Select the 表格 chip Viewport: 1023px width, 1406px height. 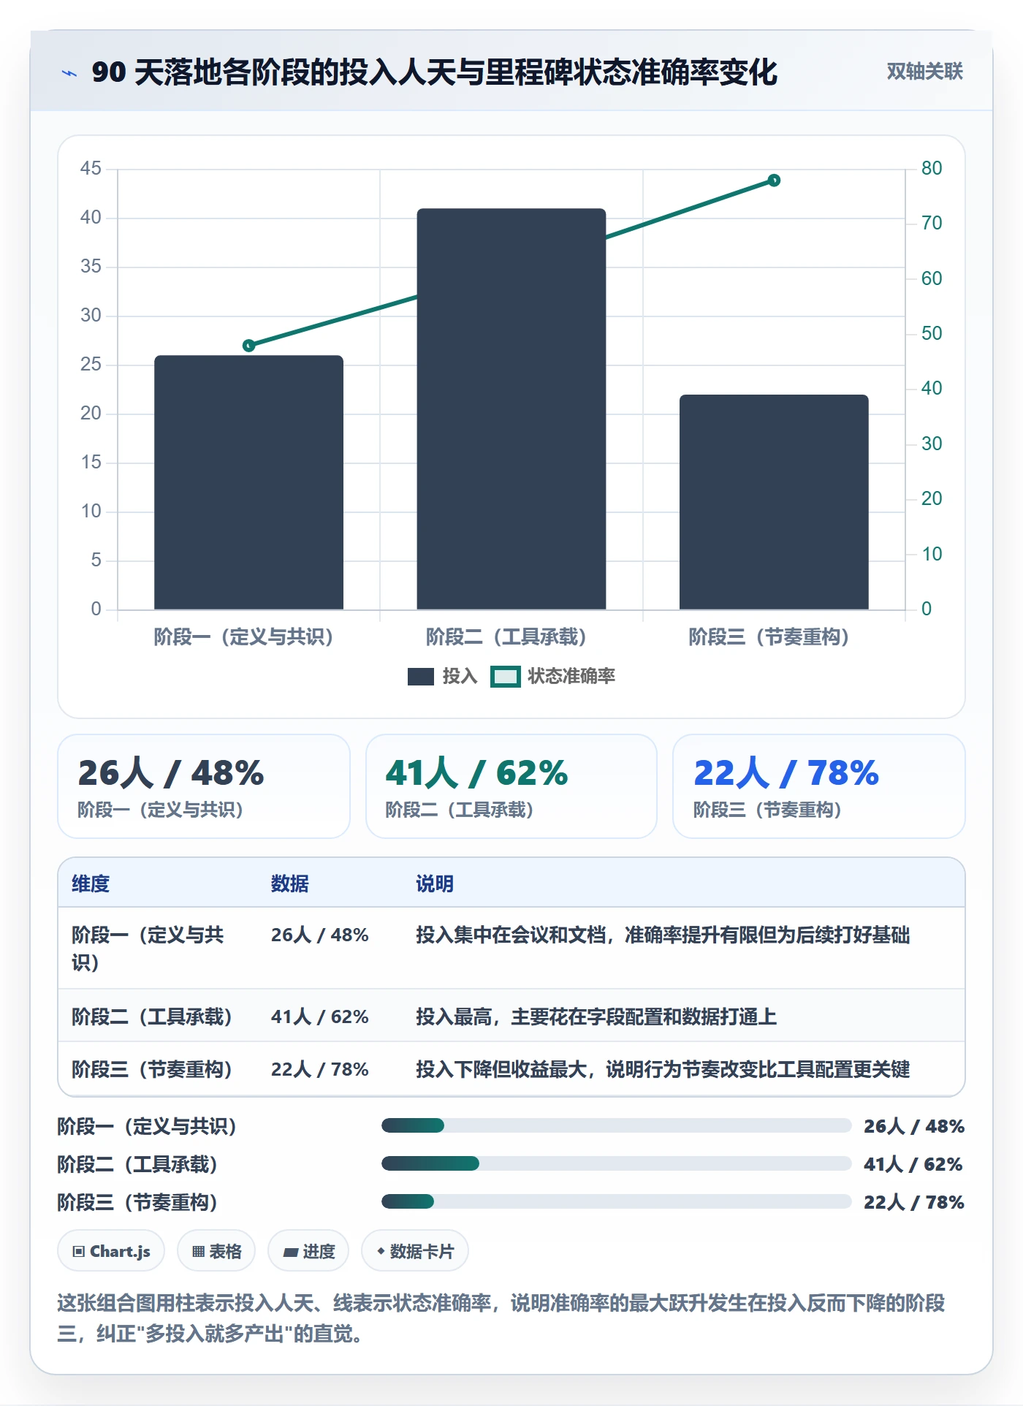(216, 1251)
